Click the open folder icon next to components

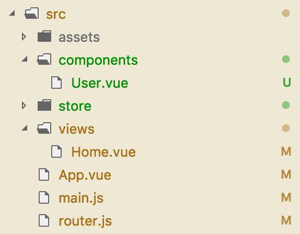44,59
